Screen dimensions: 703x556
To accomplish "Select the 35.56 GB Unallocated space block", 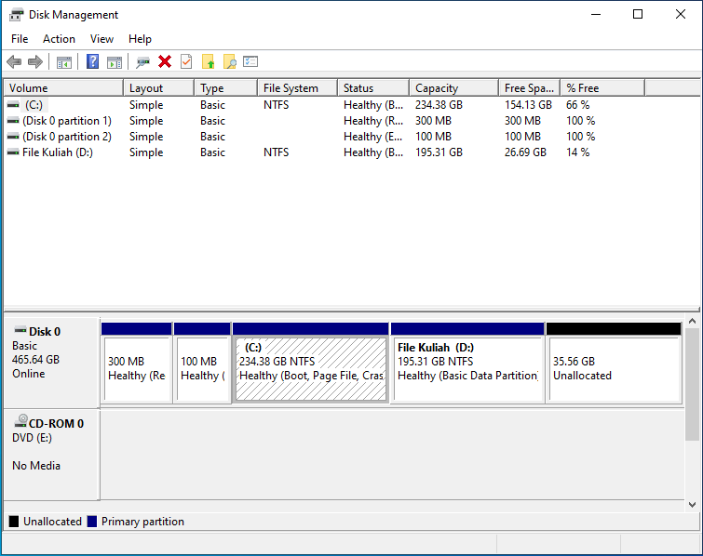I will (x=614, y=368).
